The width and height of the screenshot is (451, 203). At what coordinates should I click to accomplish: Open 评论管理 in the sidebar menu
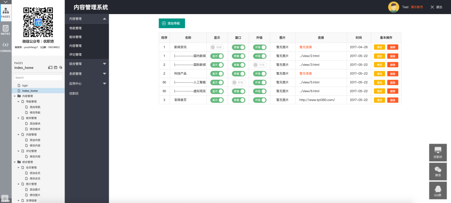tap(75, 54)
